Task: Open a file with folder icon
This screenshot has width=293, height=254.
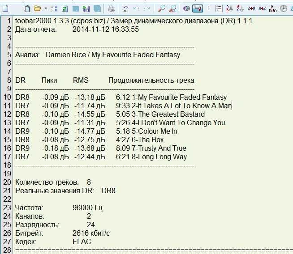Action: (x=37, y=8)
